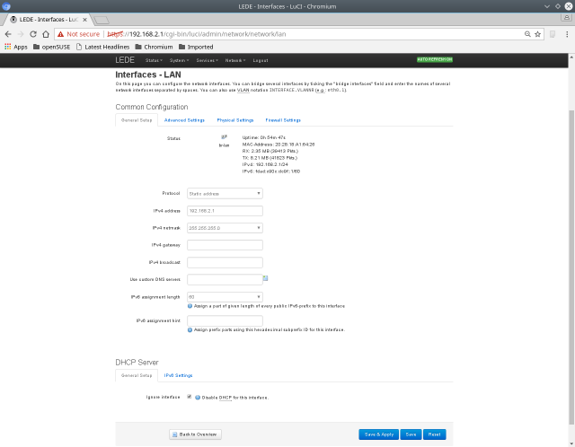This screenshot has height=447, width=575.
Task: Click the browser back arrow
Action: point(10,33)
